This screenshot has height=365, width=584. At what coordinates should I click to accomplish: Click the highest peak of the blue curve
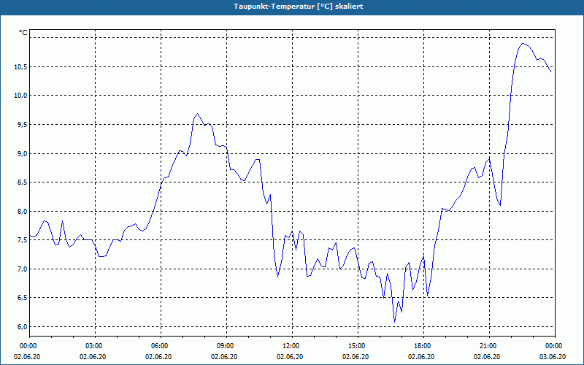tap(523, 44)
